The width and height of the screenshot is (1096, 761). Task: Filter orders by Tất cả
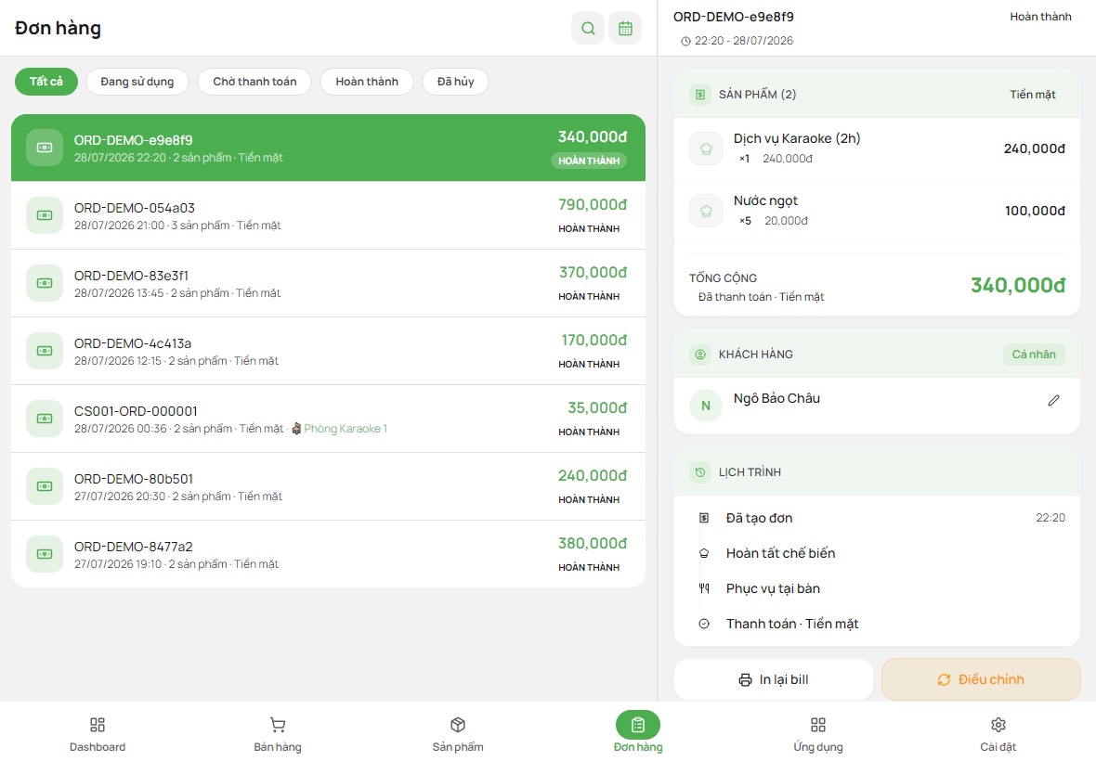click(x=46, y=82)
